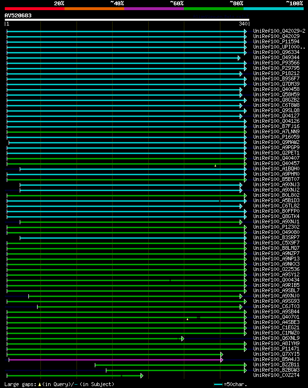Screen dimensions: 308x388
Task: Open the UniRef100_Q42029-2 hit label
Action: click(x=279, y=31)
